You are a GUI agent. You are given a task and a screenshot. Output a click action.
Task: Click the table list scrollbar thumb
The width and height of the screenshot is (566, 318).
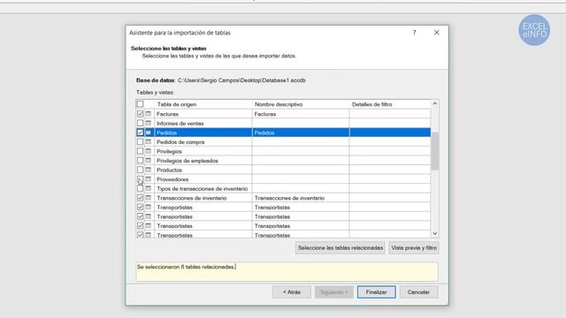435,151
